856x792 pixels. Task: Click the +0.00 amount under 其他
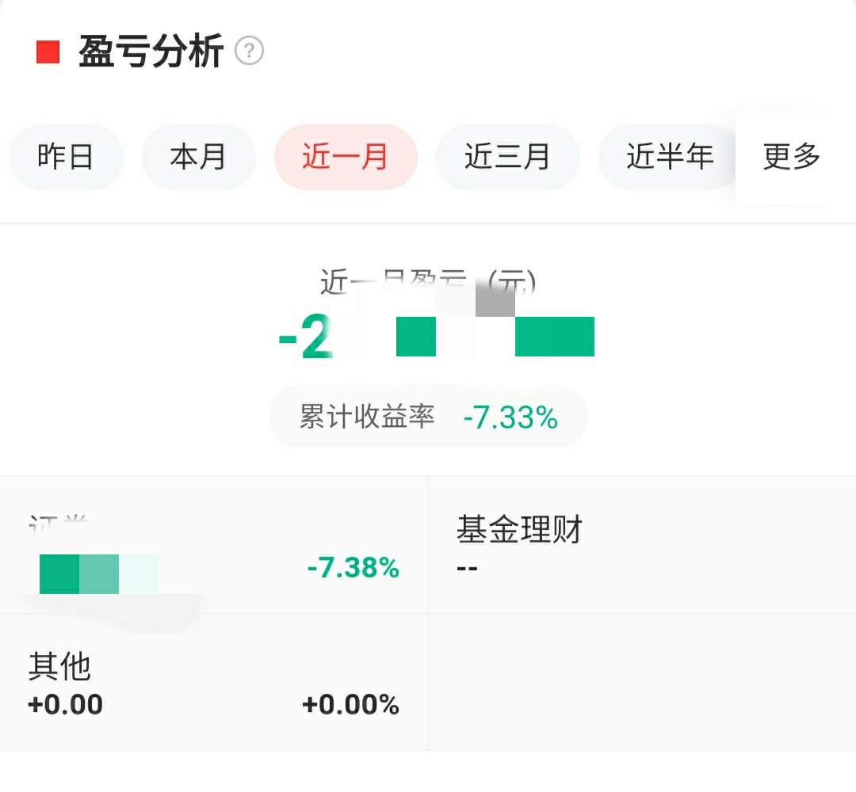(x=66, y=704)
